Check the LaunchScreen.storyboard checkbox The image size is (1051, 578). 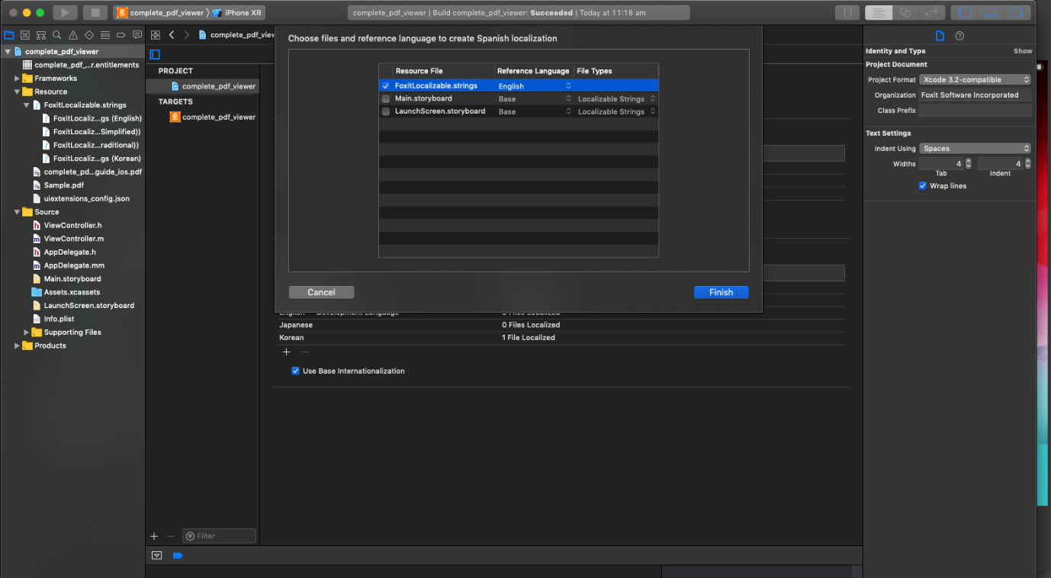point(386,111)
